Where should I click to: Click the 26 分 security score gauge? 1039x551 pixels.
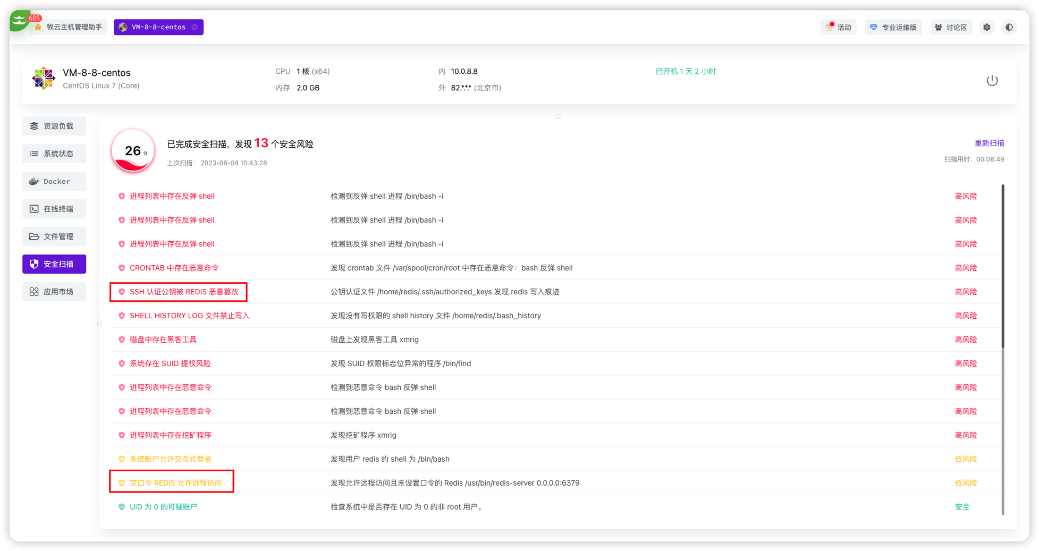click(x=133, y=151)
